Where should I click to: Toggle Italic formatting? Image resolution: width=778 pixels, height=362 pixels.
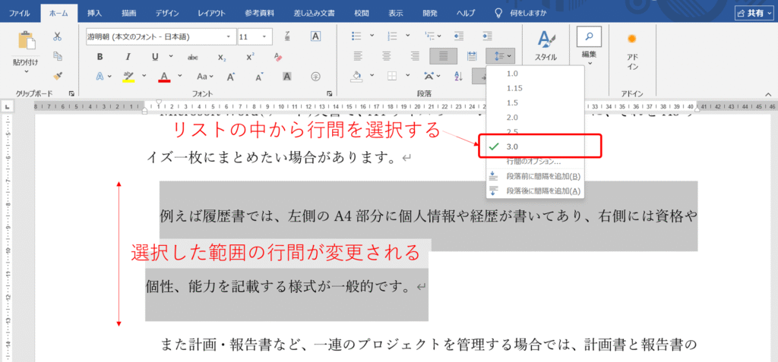click(x=126, y=56)
